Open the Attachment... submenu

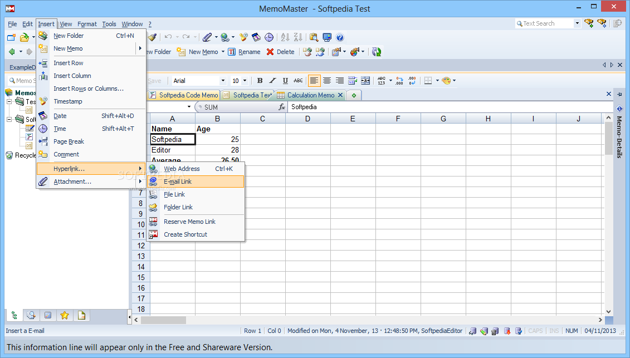(91, 182)
